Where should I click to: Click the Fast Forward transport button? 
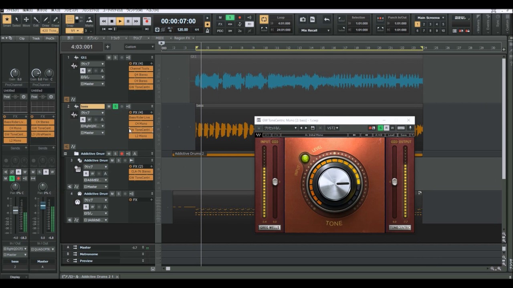[x=136, y=21]
